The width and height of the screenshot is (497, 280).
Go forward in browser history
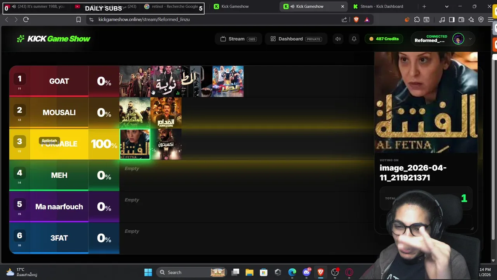point(16,19)
